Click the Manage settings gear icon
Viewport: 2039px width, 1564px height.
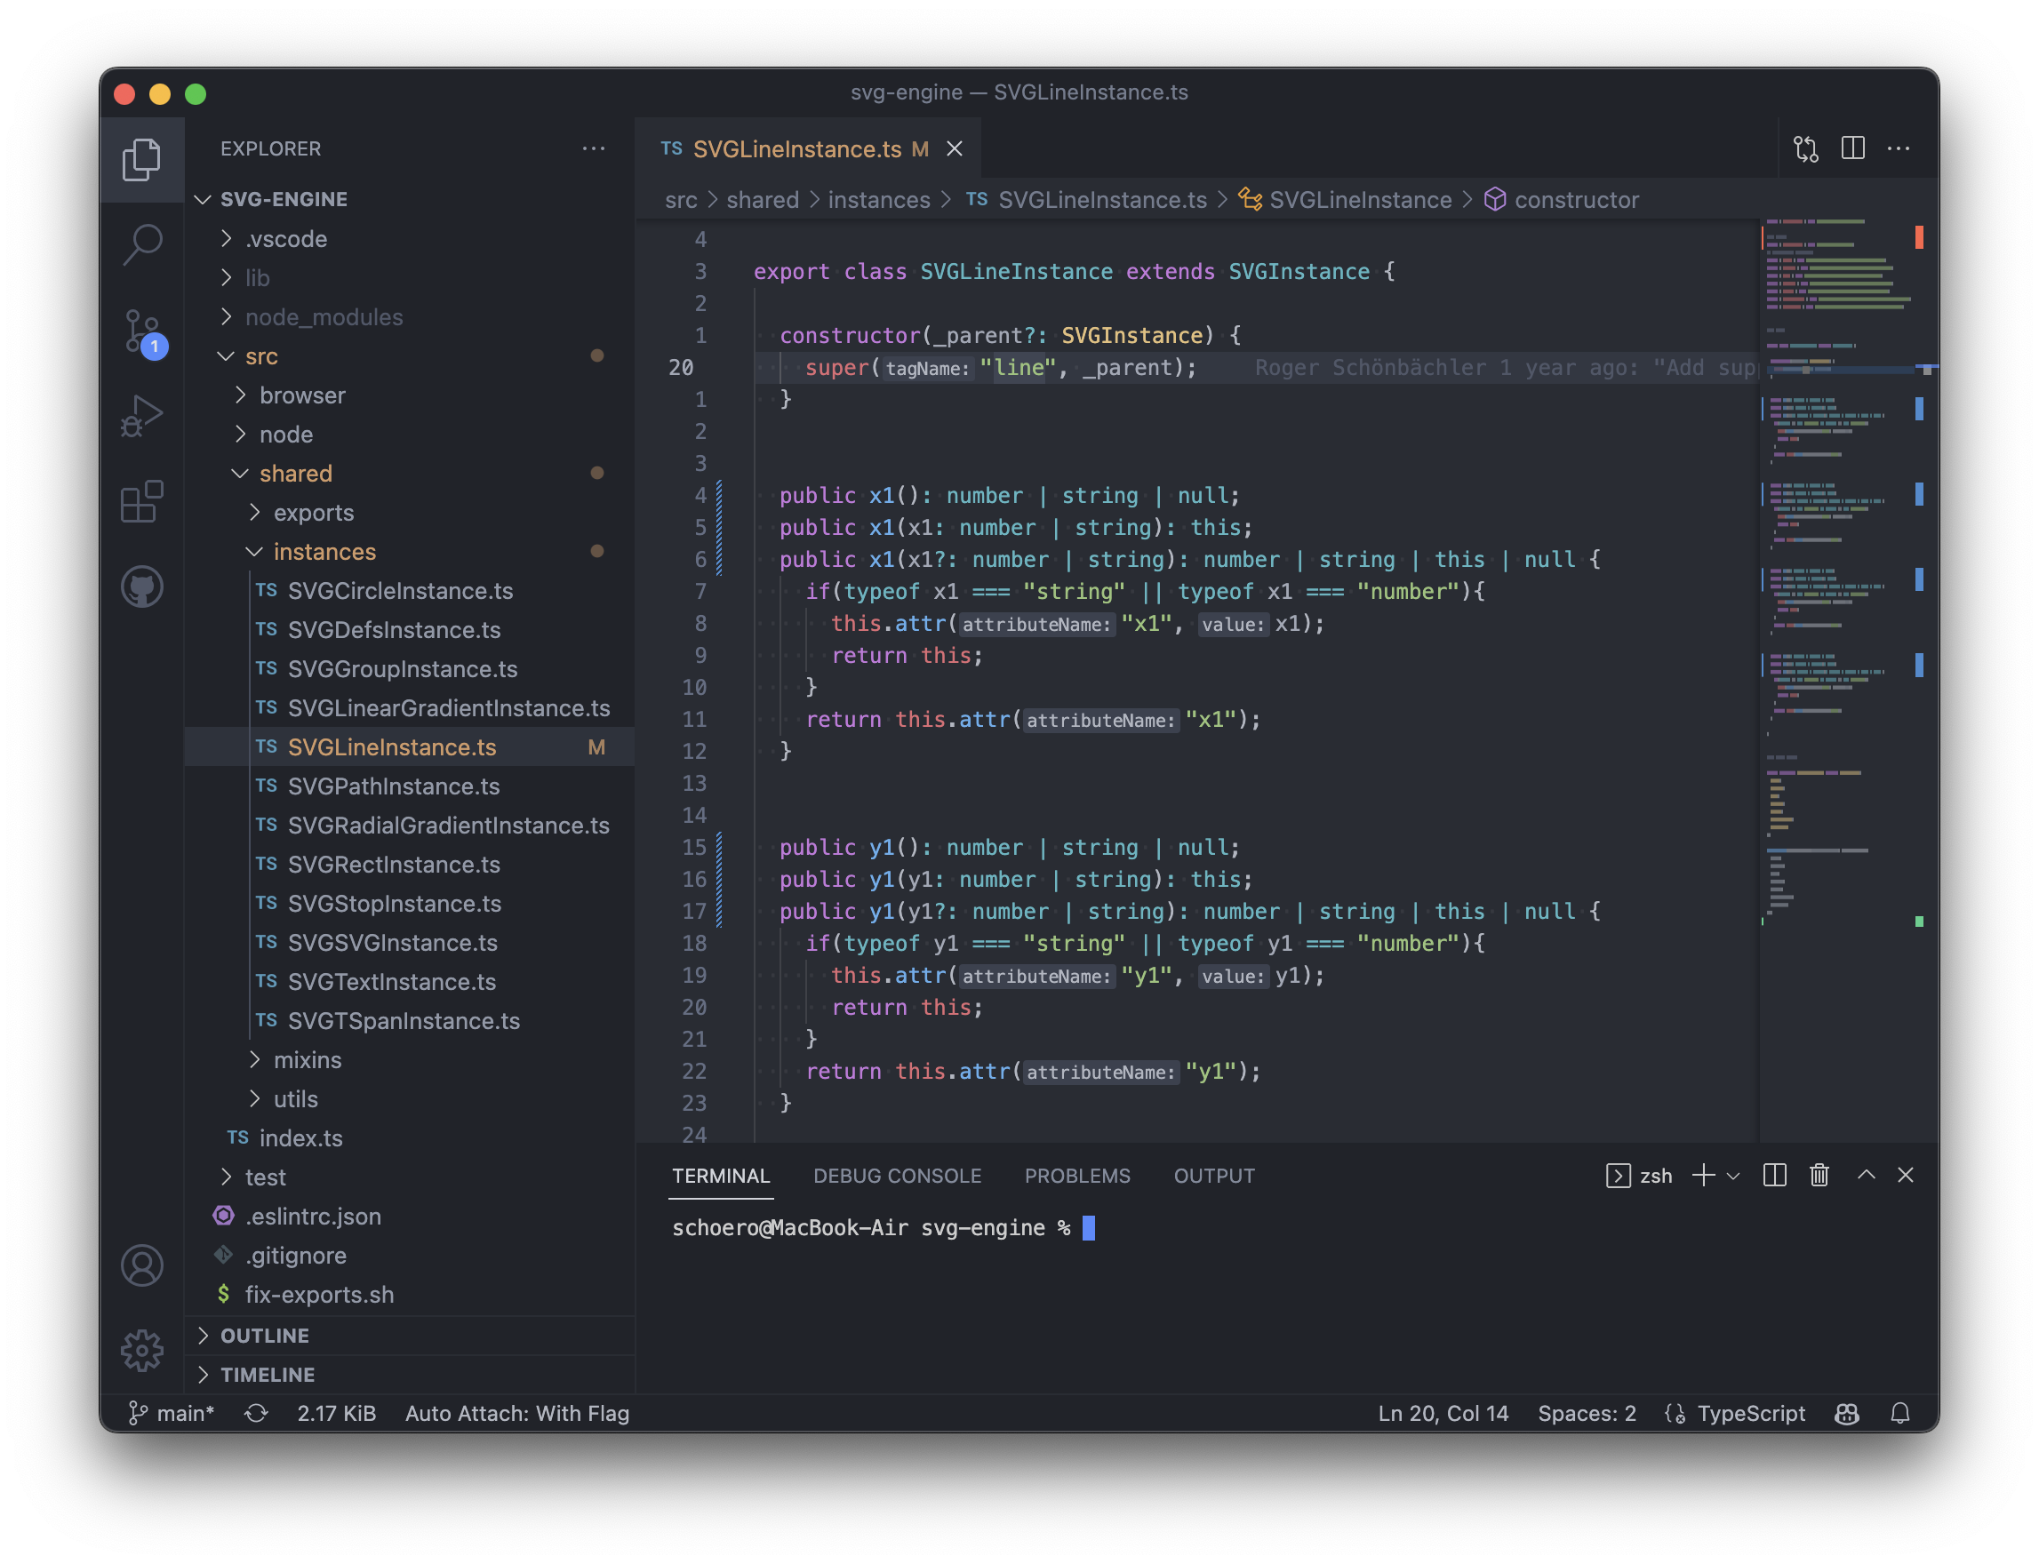pos(141,1350)
